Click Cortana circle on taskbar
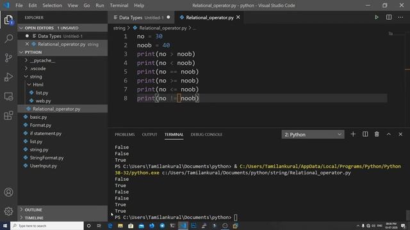The width and height of the screenshot is (410, 230). (88, 226)
